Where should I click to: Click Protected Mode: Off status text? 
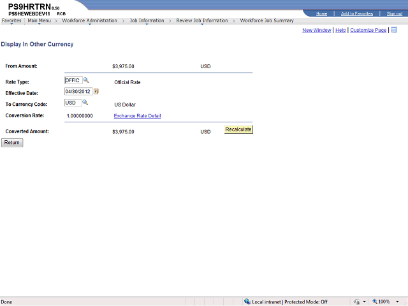click(306, 302)
